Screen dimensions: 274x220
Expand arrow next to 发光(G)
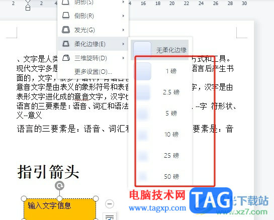[x=123, y=30]
